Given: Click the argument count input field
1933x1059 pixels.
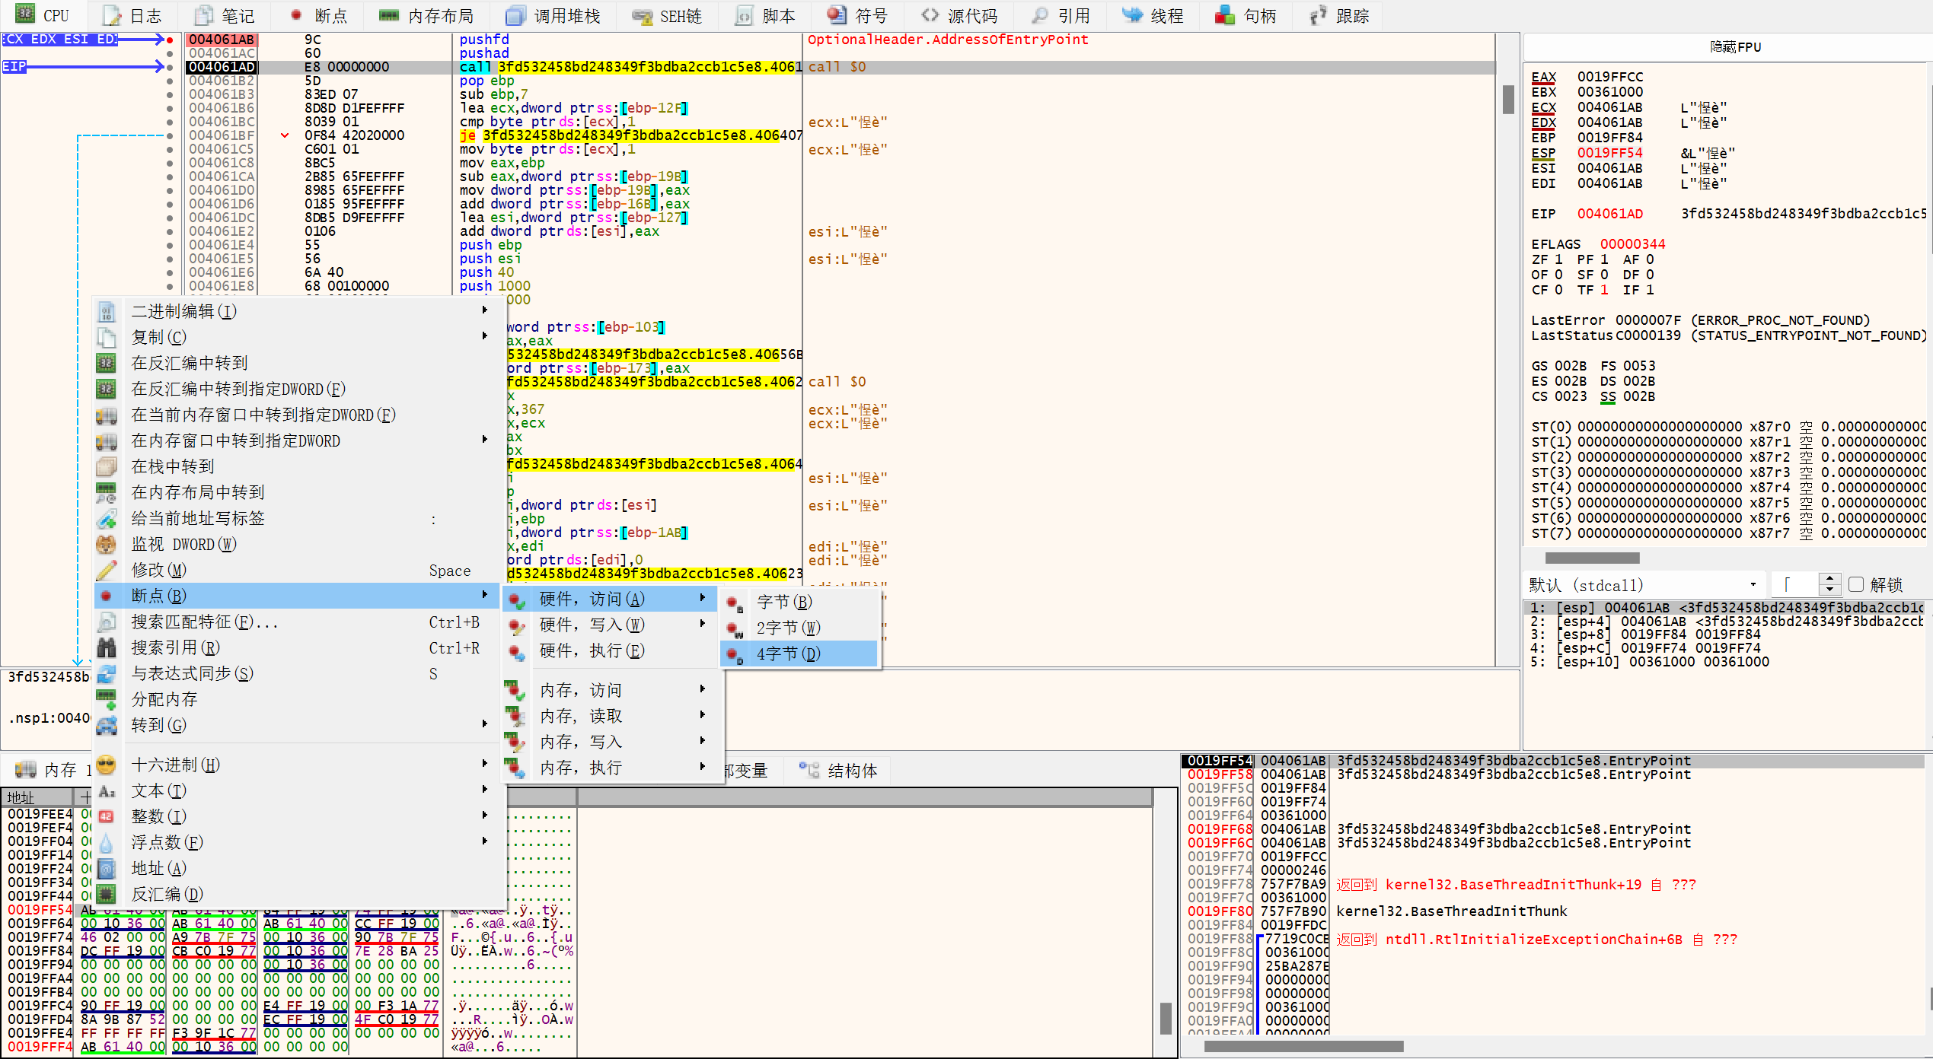Looking at the screenshot, I should 1796,584.
